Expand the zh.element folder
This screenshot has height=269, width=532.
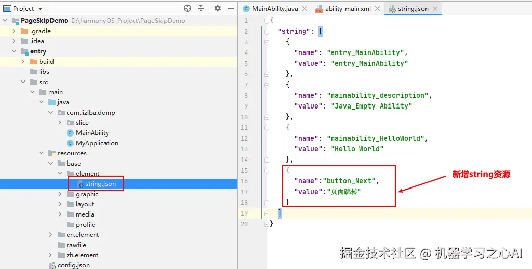(50, 255)
